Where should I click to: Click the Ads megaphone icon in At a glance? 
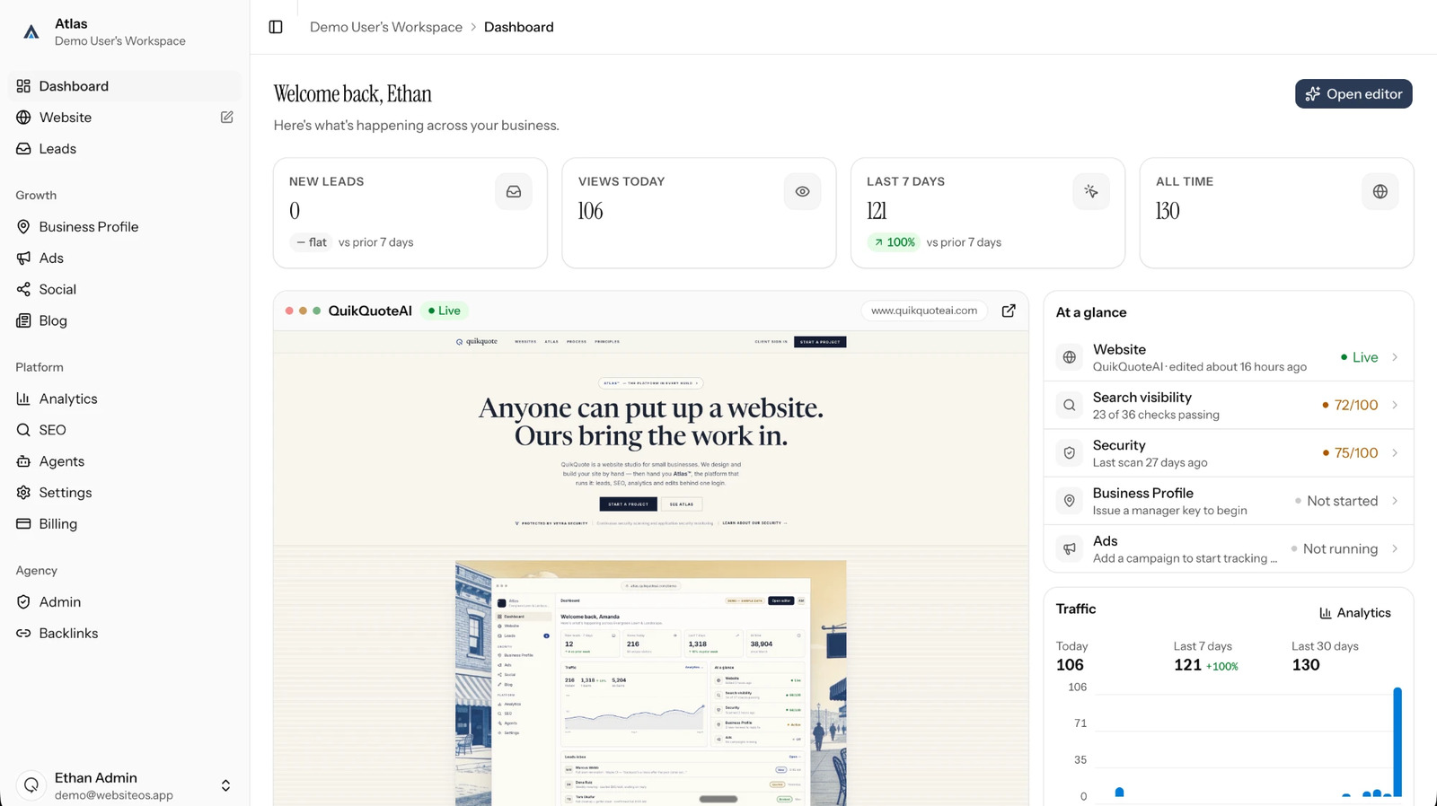tap(1070, 548)
